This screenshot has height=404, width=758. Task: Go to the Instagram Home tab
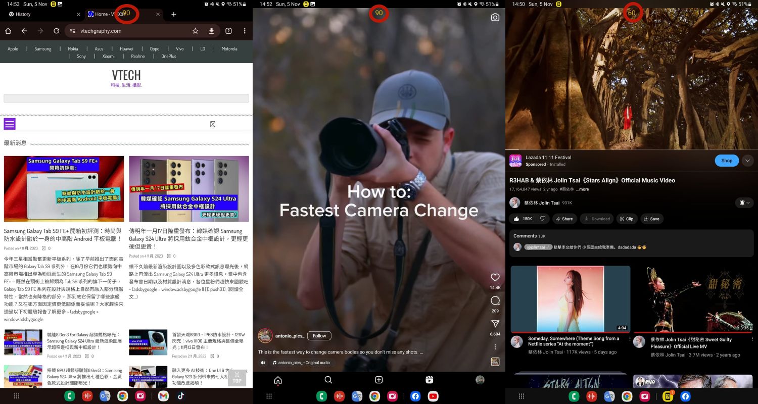(277, 380)
